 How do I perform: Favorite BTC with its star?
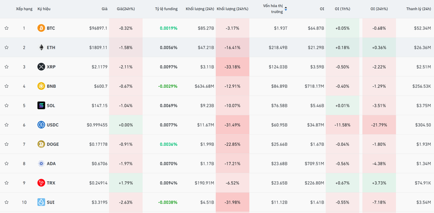(6, 28)
